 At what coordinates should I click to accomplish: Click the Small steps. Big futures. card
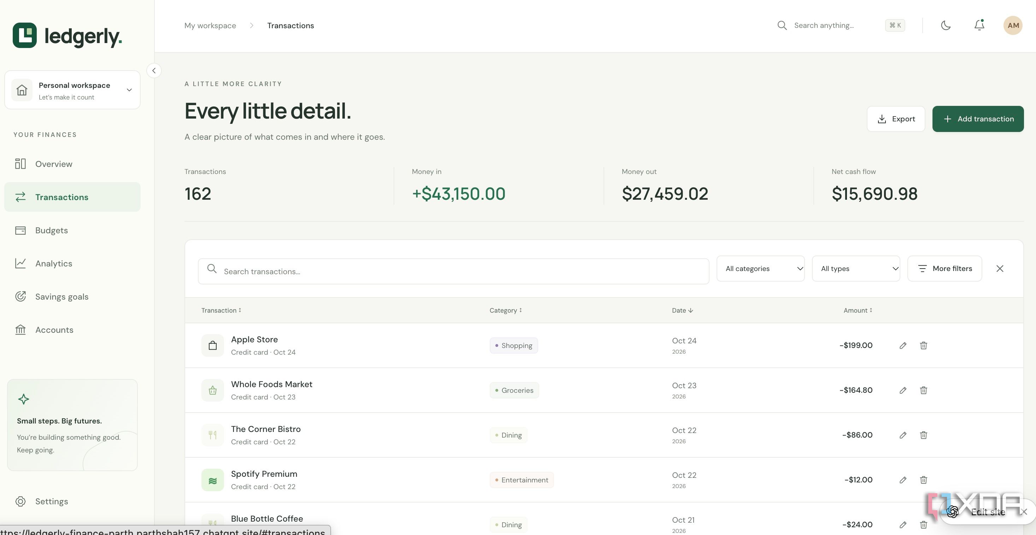[x=72, y=425]
